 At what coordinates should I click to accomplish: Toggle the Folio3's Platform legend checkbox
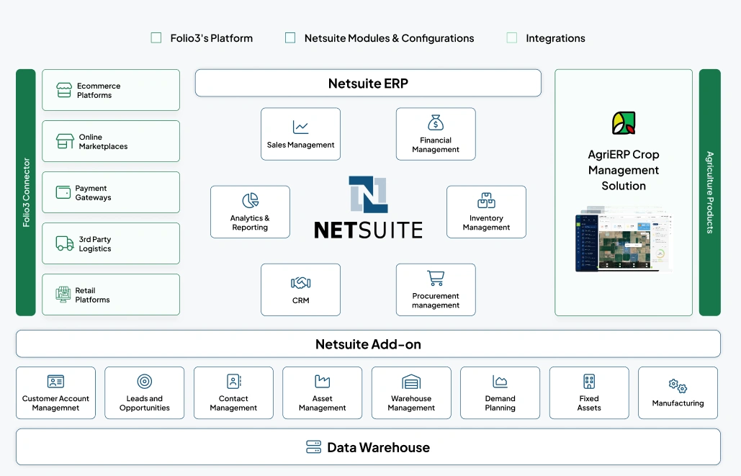[x=156, y=38]
